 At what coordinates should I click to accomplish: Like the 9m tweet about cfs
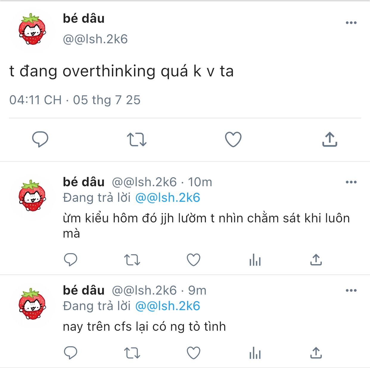coord(193,353)
